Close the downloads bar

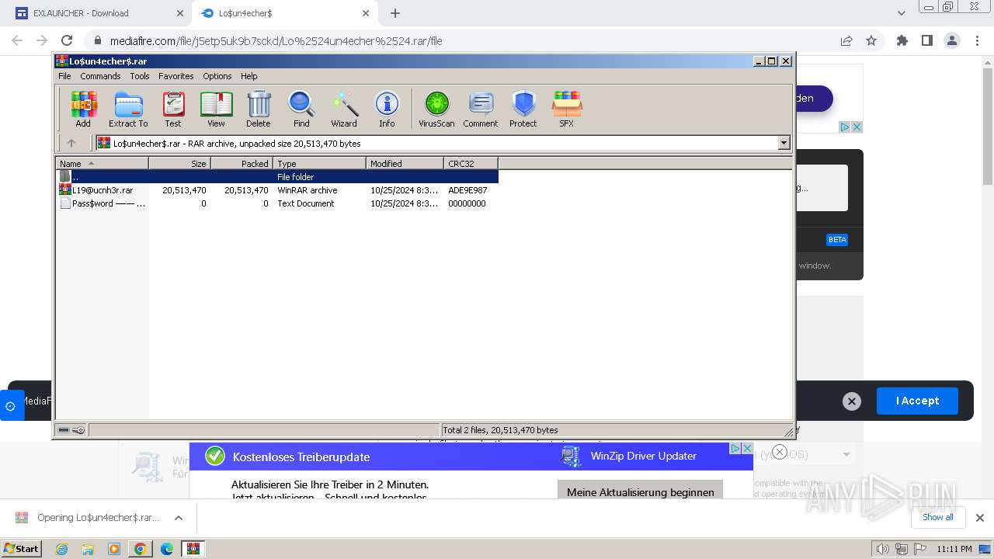(x=979, y=518)
